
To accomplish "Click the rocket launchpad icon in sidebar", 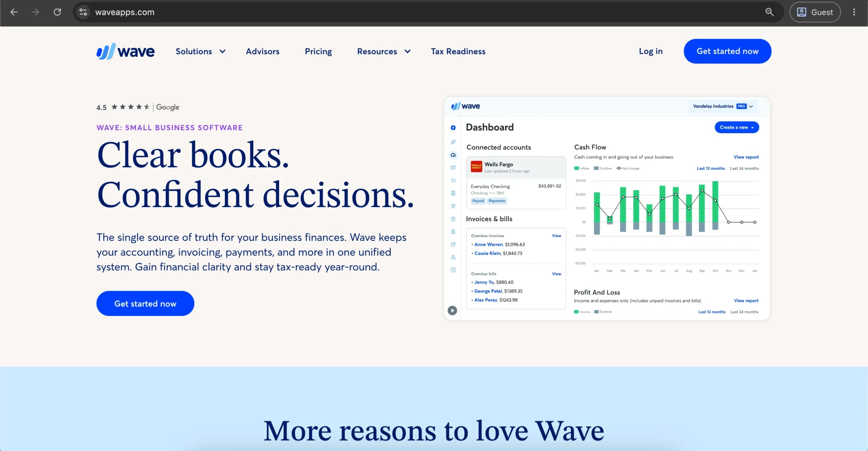I will pyautogui.click(x=453, y=142).
